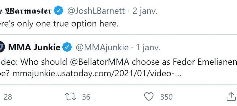Open the MMA Junkie display name

[x=34, y=47]
